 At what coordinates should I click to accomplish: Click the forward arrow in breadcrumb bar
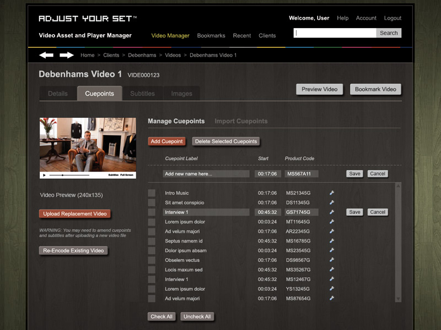click(x=67, y=55)
